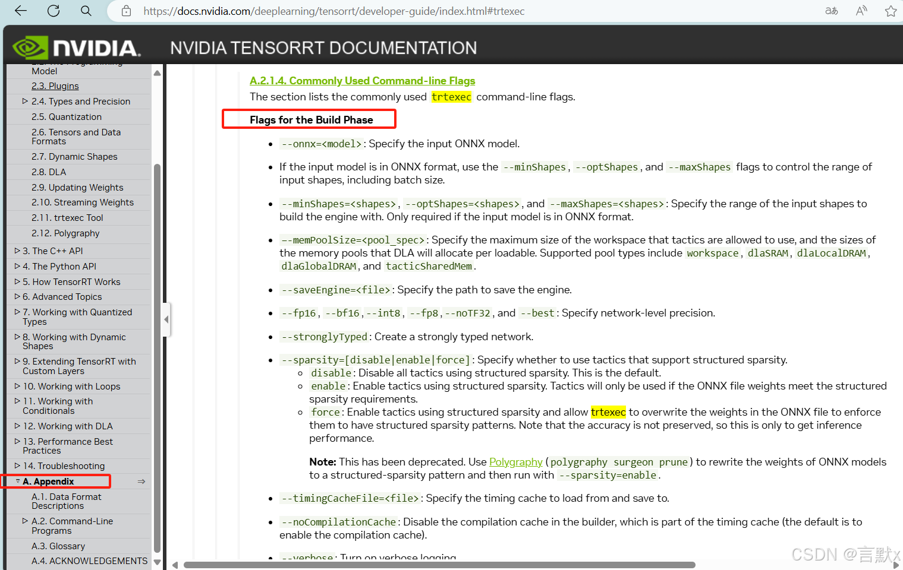Click the --onnx=<model> flag text

(322, 144)
